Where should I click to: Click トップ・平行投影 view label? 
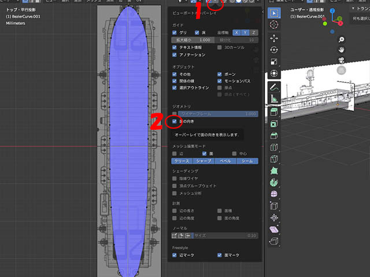21,10
